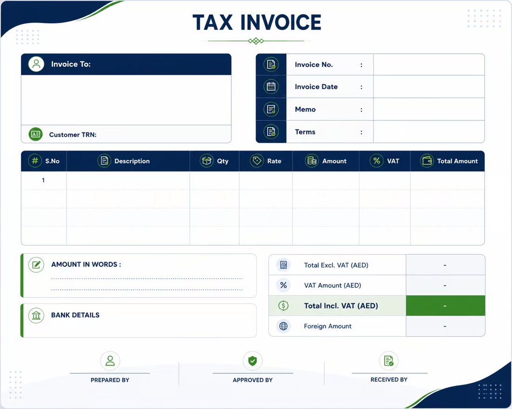The width and height of the screenshot is (512, 409).
Task: Click the Total Excl. VAT value cell
Action: [445, 265]
